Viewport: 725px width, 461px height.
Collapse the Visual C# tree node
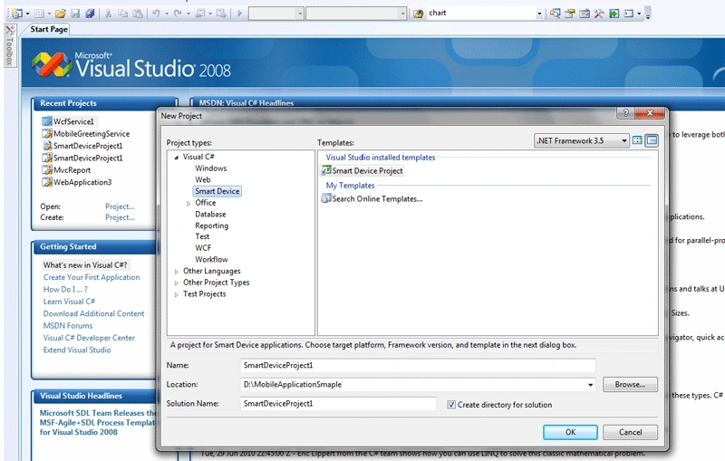[176, 158]
